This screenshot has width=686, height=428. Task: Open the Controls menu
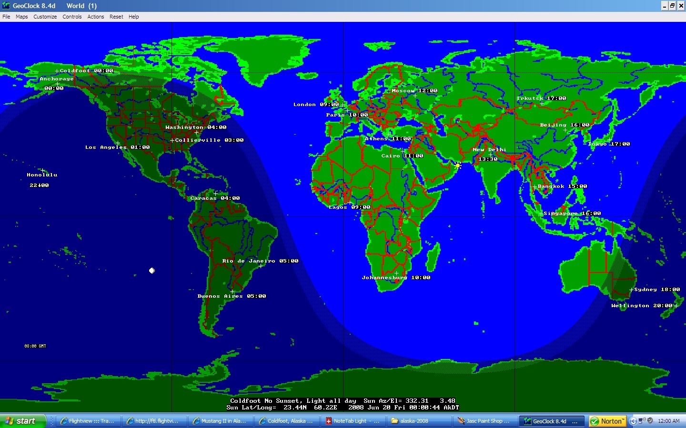tap(72, 17)
